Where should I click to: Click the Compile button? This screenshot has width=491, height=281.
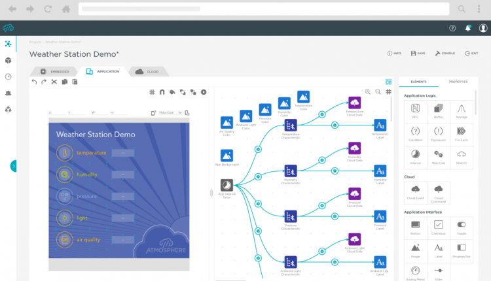tap(445, 54)
